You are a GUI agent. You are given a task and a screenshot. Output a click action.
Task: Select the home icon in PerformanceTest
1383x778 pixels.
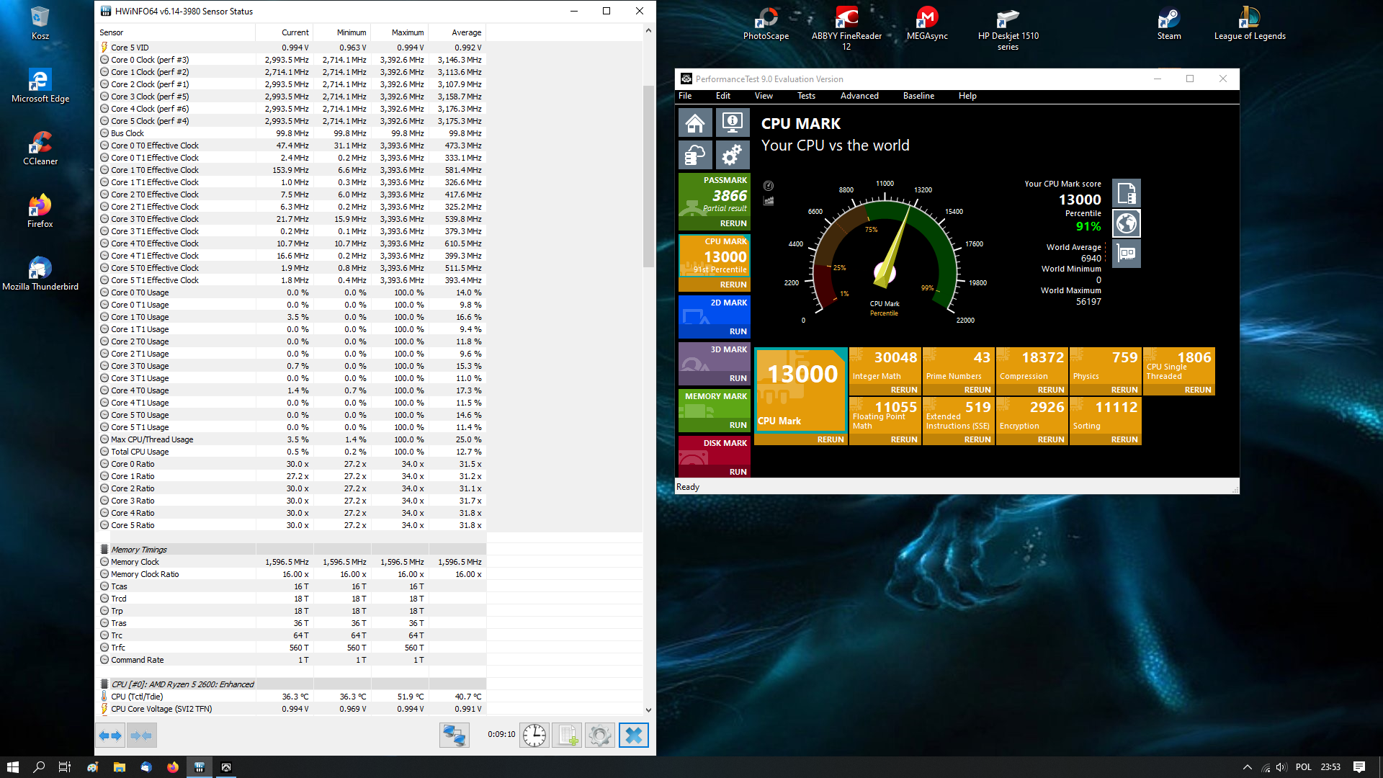coord(694,122)
